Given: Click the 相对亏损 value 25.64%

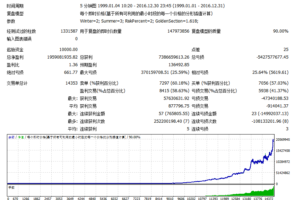Looking at the screenshot, I should pos(270,72).
